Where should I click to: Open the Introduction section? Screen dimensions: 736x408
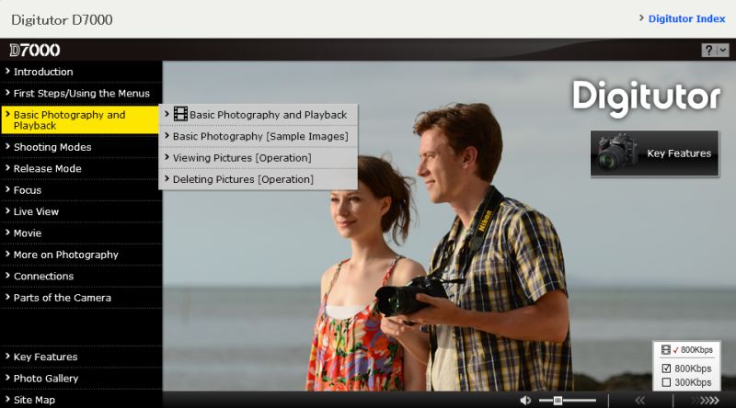click(43, 72)
